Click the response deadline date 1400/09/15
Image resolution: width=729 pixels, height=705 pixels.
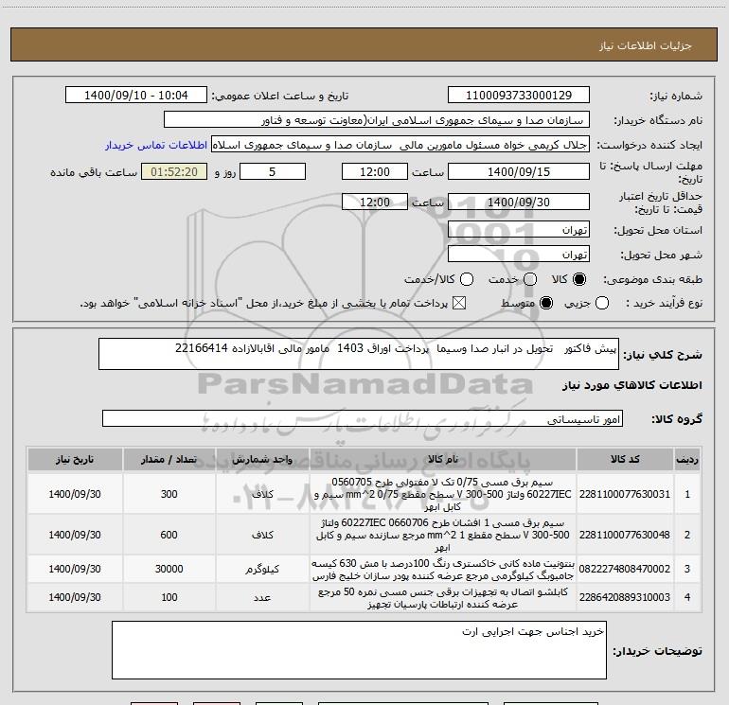coord(517,172)
